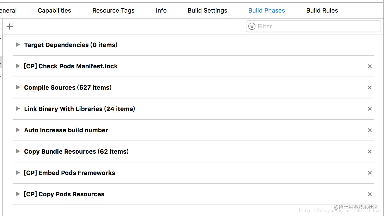
Task: Delete the Copy Pods Resources phase
Action: click(370, 194)
